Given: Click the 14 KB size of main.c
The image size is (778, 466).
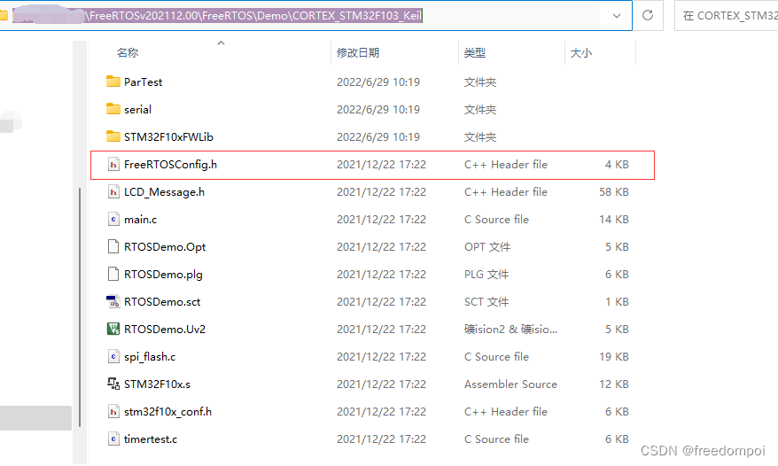Looking at the screenshot, I should (614, 220).
